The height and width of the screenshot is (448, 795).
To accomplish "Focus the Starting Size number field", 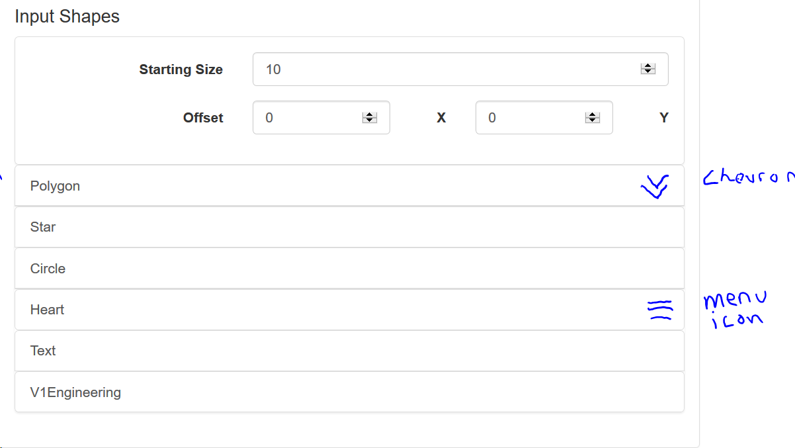I will coord(443,69).
